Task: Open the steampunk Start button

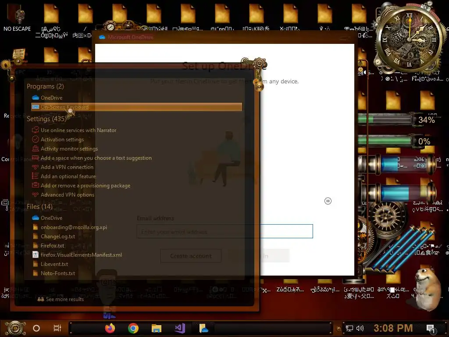Action: 15,328
